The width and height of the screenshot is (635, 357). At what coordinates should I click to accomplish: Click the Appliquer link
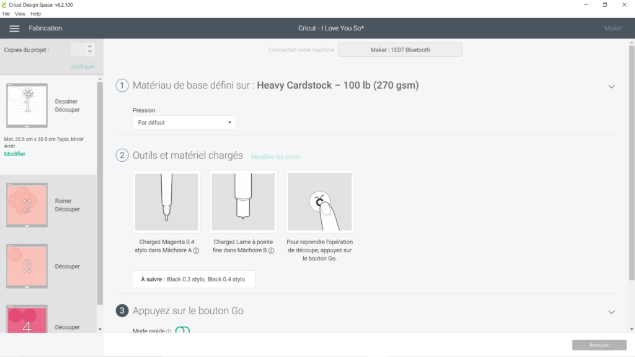click(x=82, y=66)
